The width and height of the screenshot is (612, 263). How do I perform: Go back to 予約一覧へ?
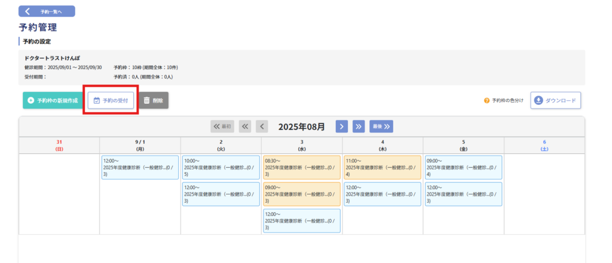[47, 11]
